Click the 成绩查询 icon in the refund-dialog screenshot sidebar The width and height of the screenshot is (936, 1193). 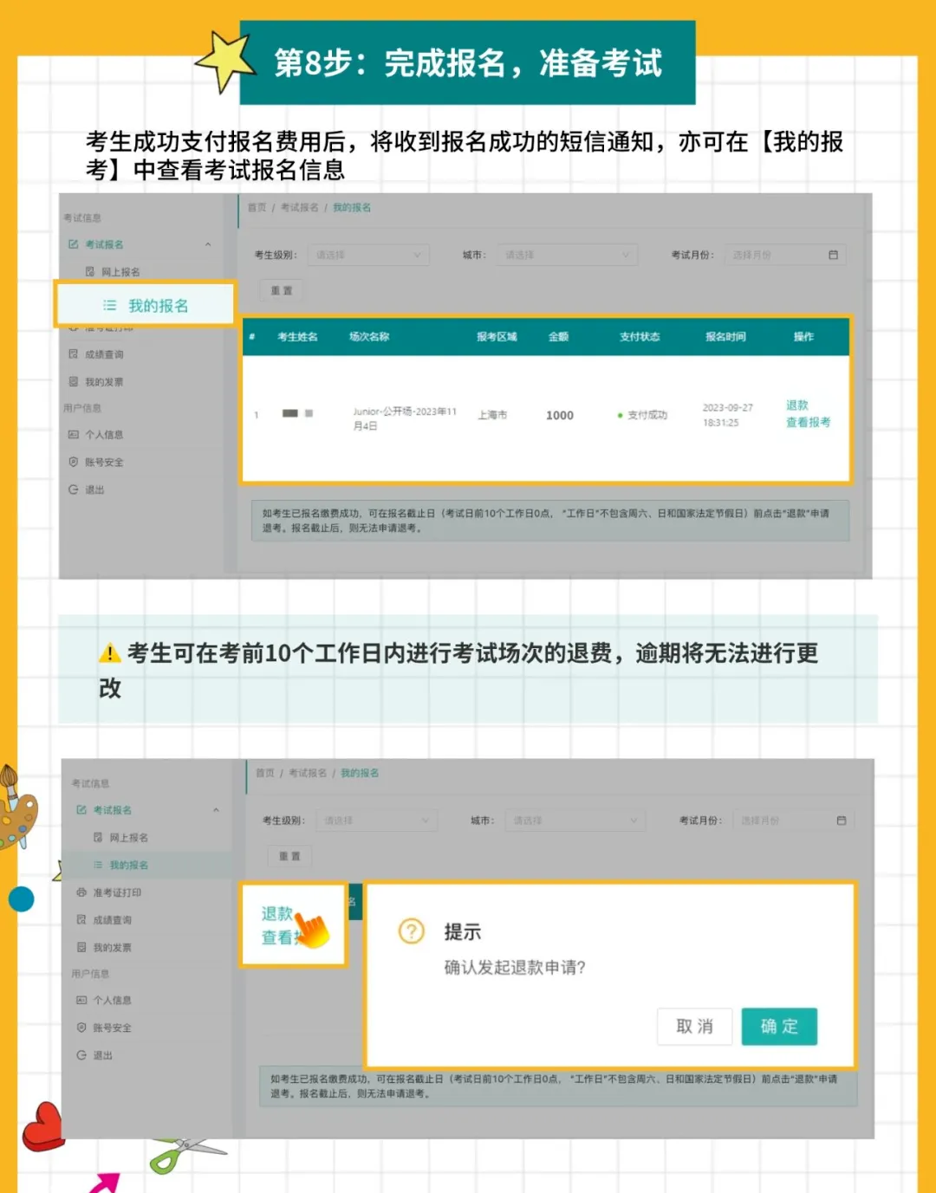tap(81, 920)
